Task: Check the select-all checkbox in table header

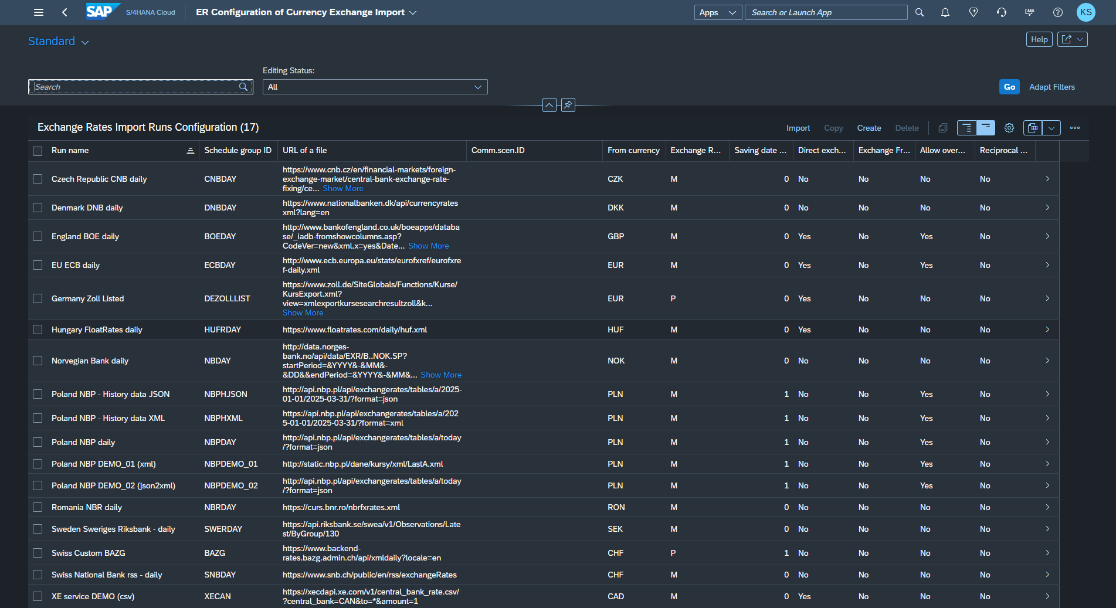Action: pyautogui.click(x=38, y=151)
